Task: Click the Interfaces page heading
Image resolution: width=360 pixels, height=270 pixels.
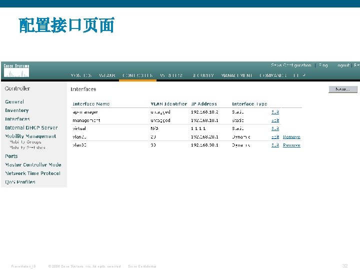Action: click(83, 89)
